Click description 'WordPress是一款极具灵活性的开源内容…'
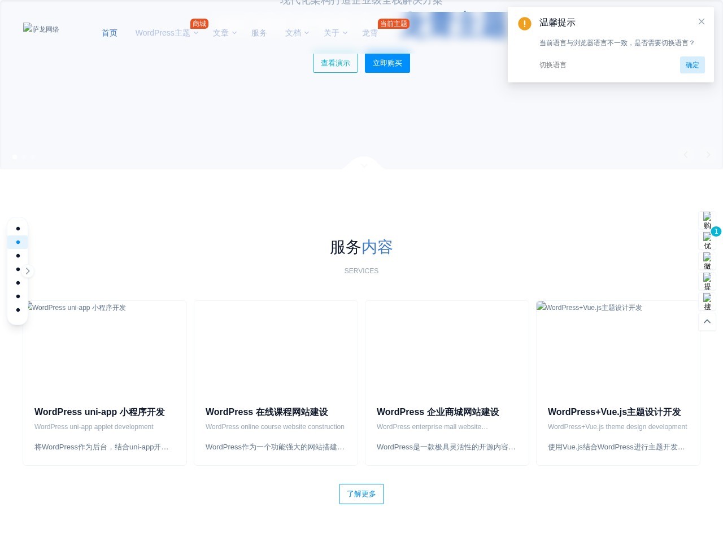 pos(446,447)
